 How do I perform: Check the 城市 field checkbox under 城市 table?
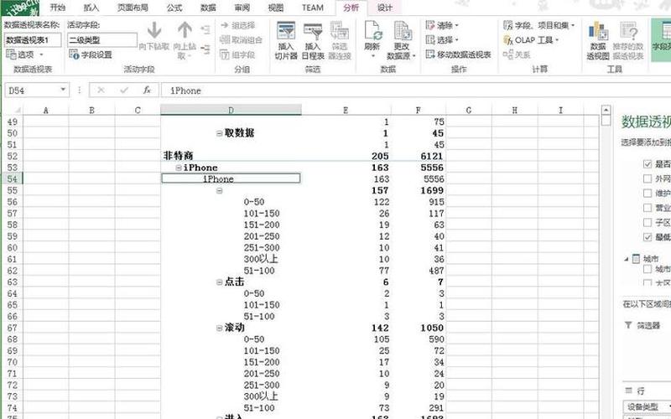[648, 269]
